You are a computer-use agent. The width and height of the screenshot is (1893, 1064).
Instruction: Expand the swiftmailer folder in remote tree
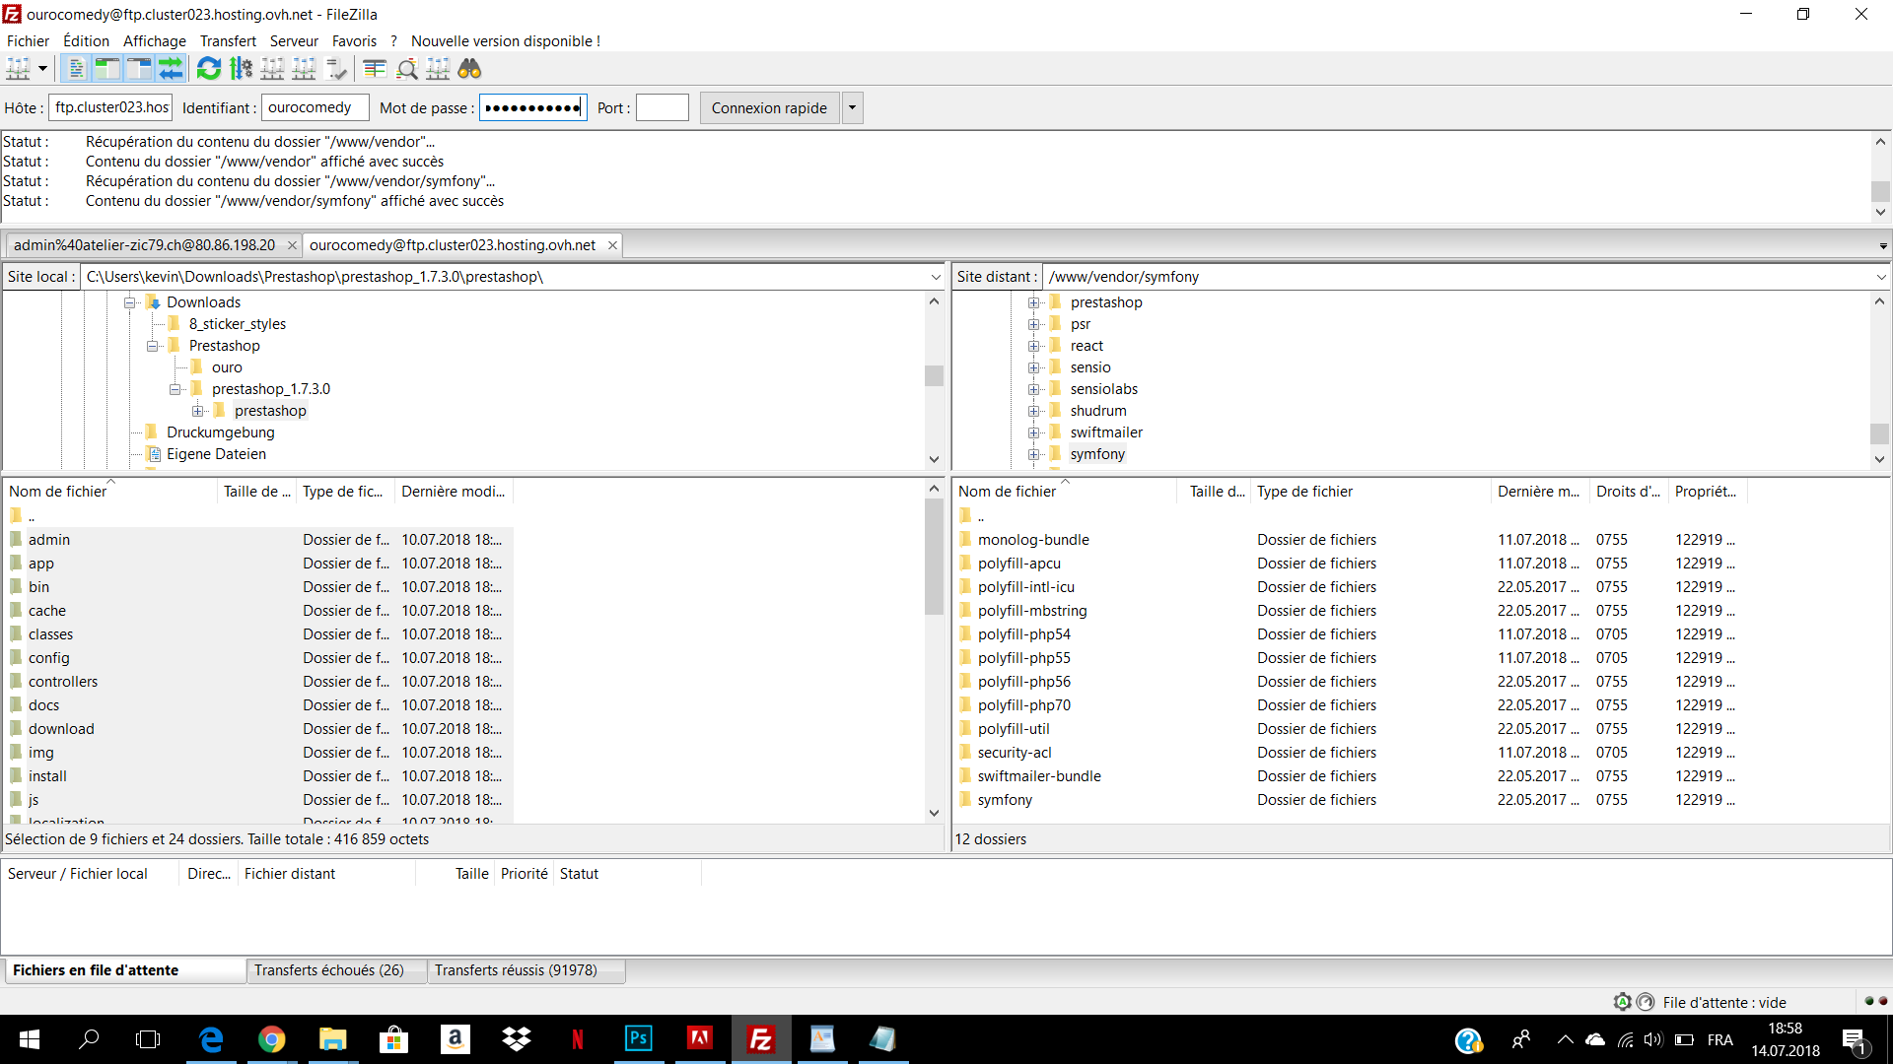[1033, 432]
